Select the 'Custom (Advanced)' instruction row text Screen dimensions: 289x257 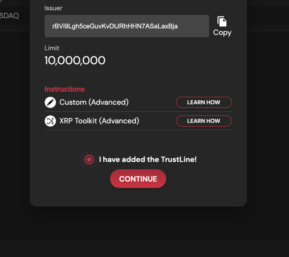point(94,102)
